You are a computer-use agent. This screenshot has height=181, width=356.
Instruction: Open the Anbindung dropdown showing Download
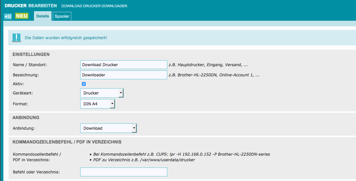[x=108, y=128]
